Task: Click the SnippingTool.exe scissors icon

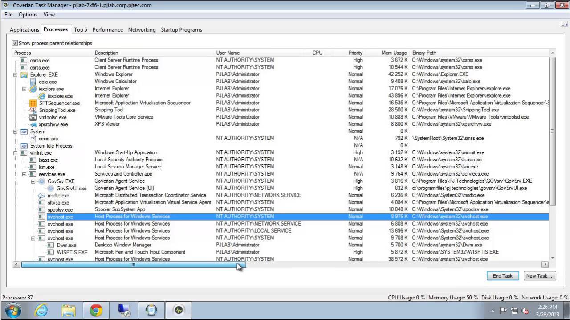Action: [33, 110]
